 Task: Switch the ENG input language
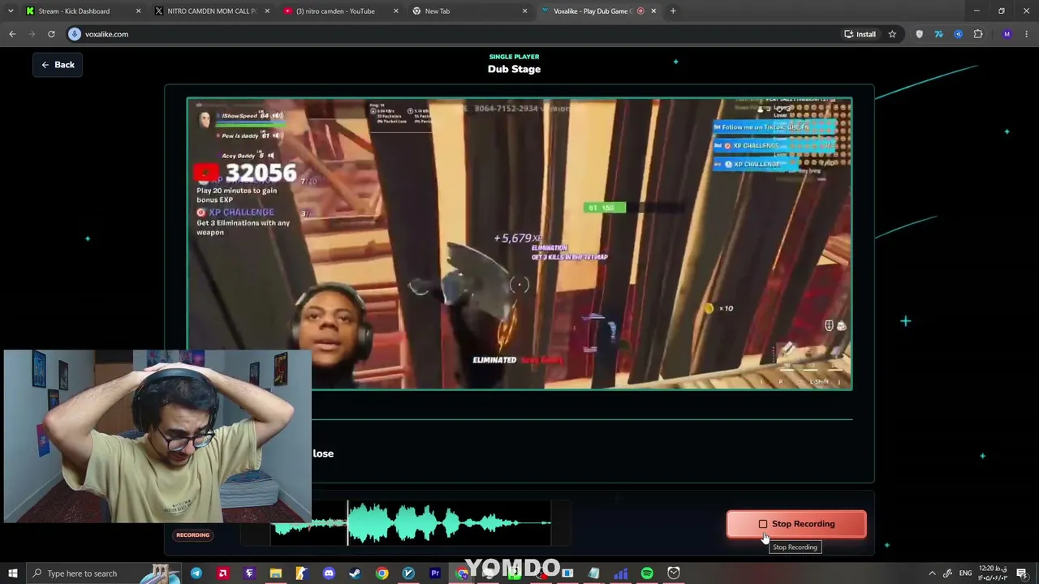(965, 573)
